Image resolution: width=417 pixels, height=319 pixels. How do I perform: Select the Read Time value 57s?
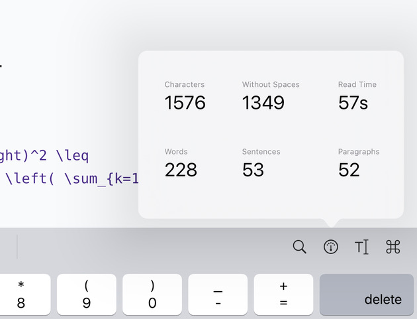(353, 103)
